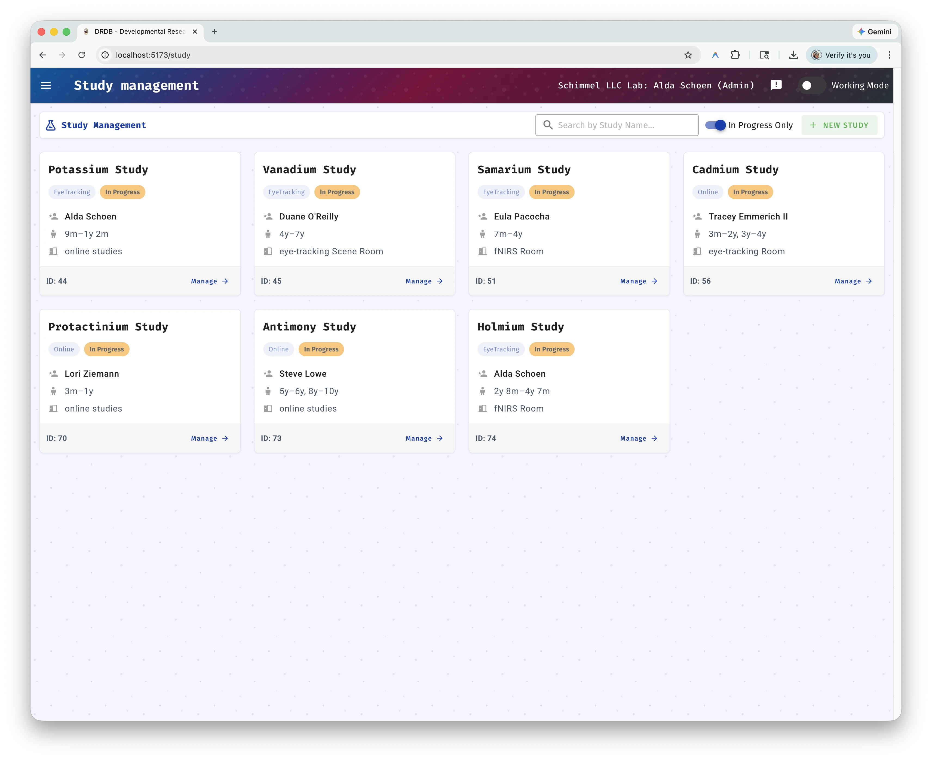
Task: Click the Samarium Study title
Action: point(524,170)
